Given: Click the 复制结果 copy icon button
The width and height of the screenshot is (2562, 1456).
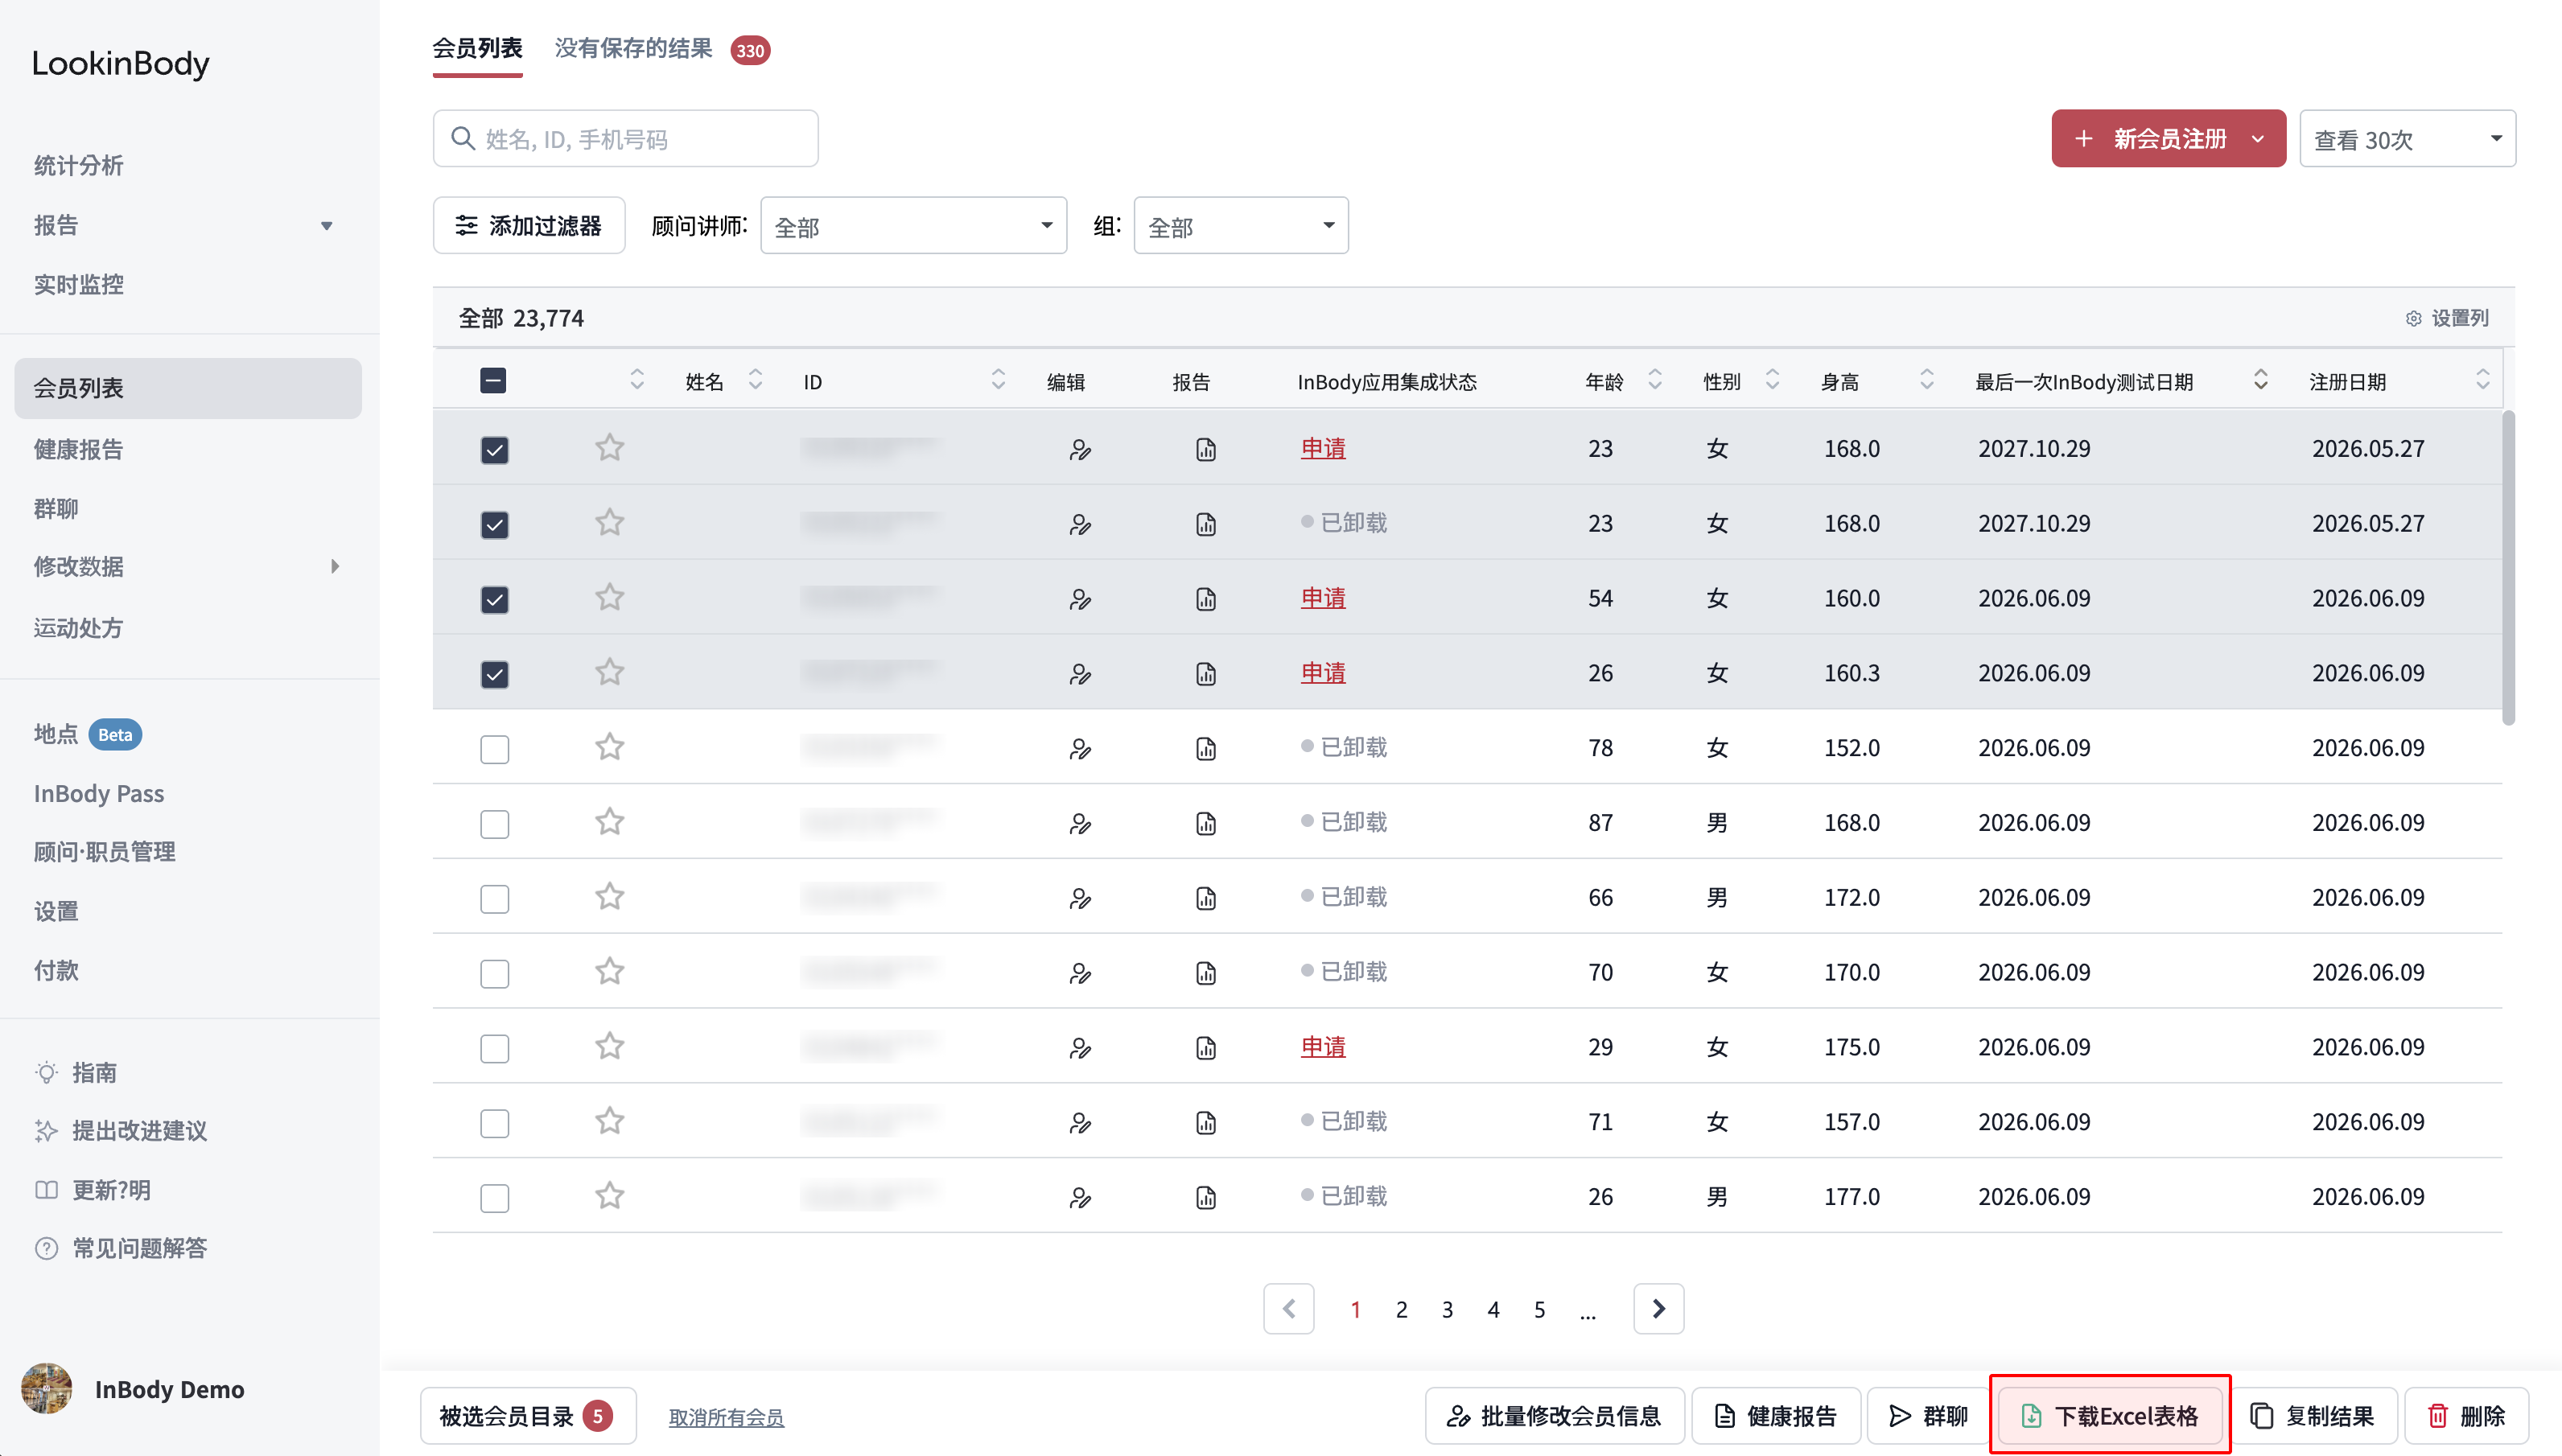Looking at the screenshot, I should point(2312,1416).
